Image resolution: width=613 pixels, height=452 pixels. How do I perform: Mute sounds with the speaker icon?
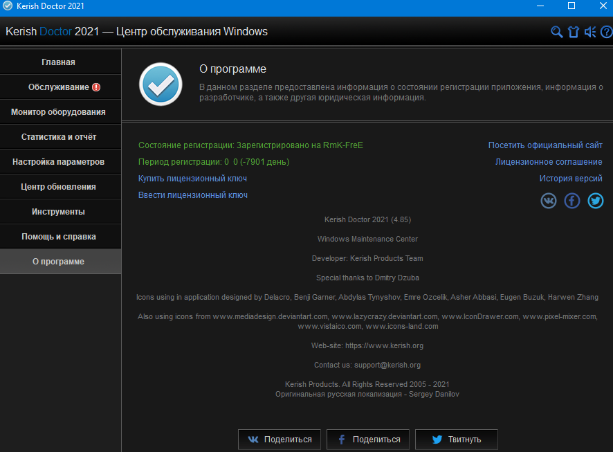590,32
